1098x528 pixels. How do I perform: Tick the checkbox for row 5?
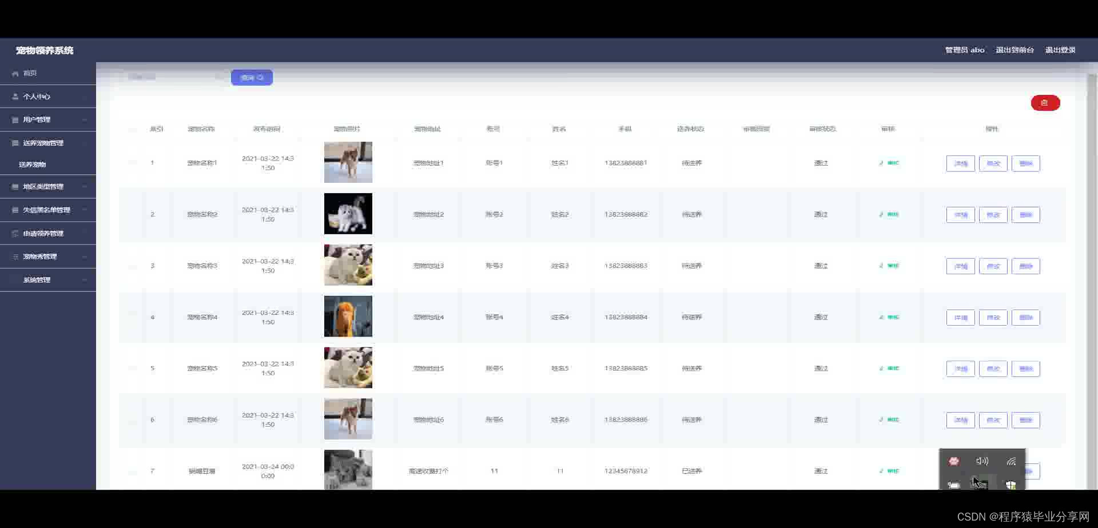click(133, 369)
